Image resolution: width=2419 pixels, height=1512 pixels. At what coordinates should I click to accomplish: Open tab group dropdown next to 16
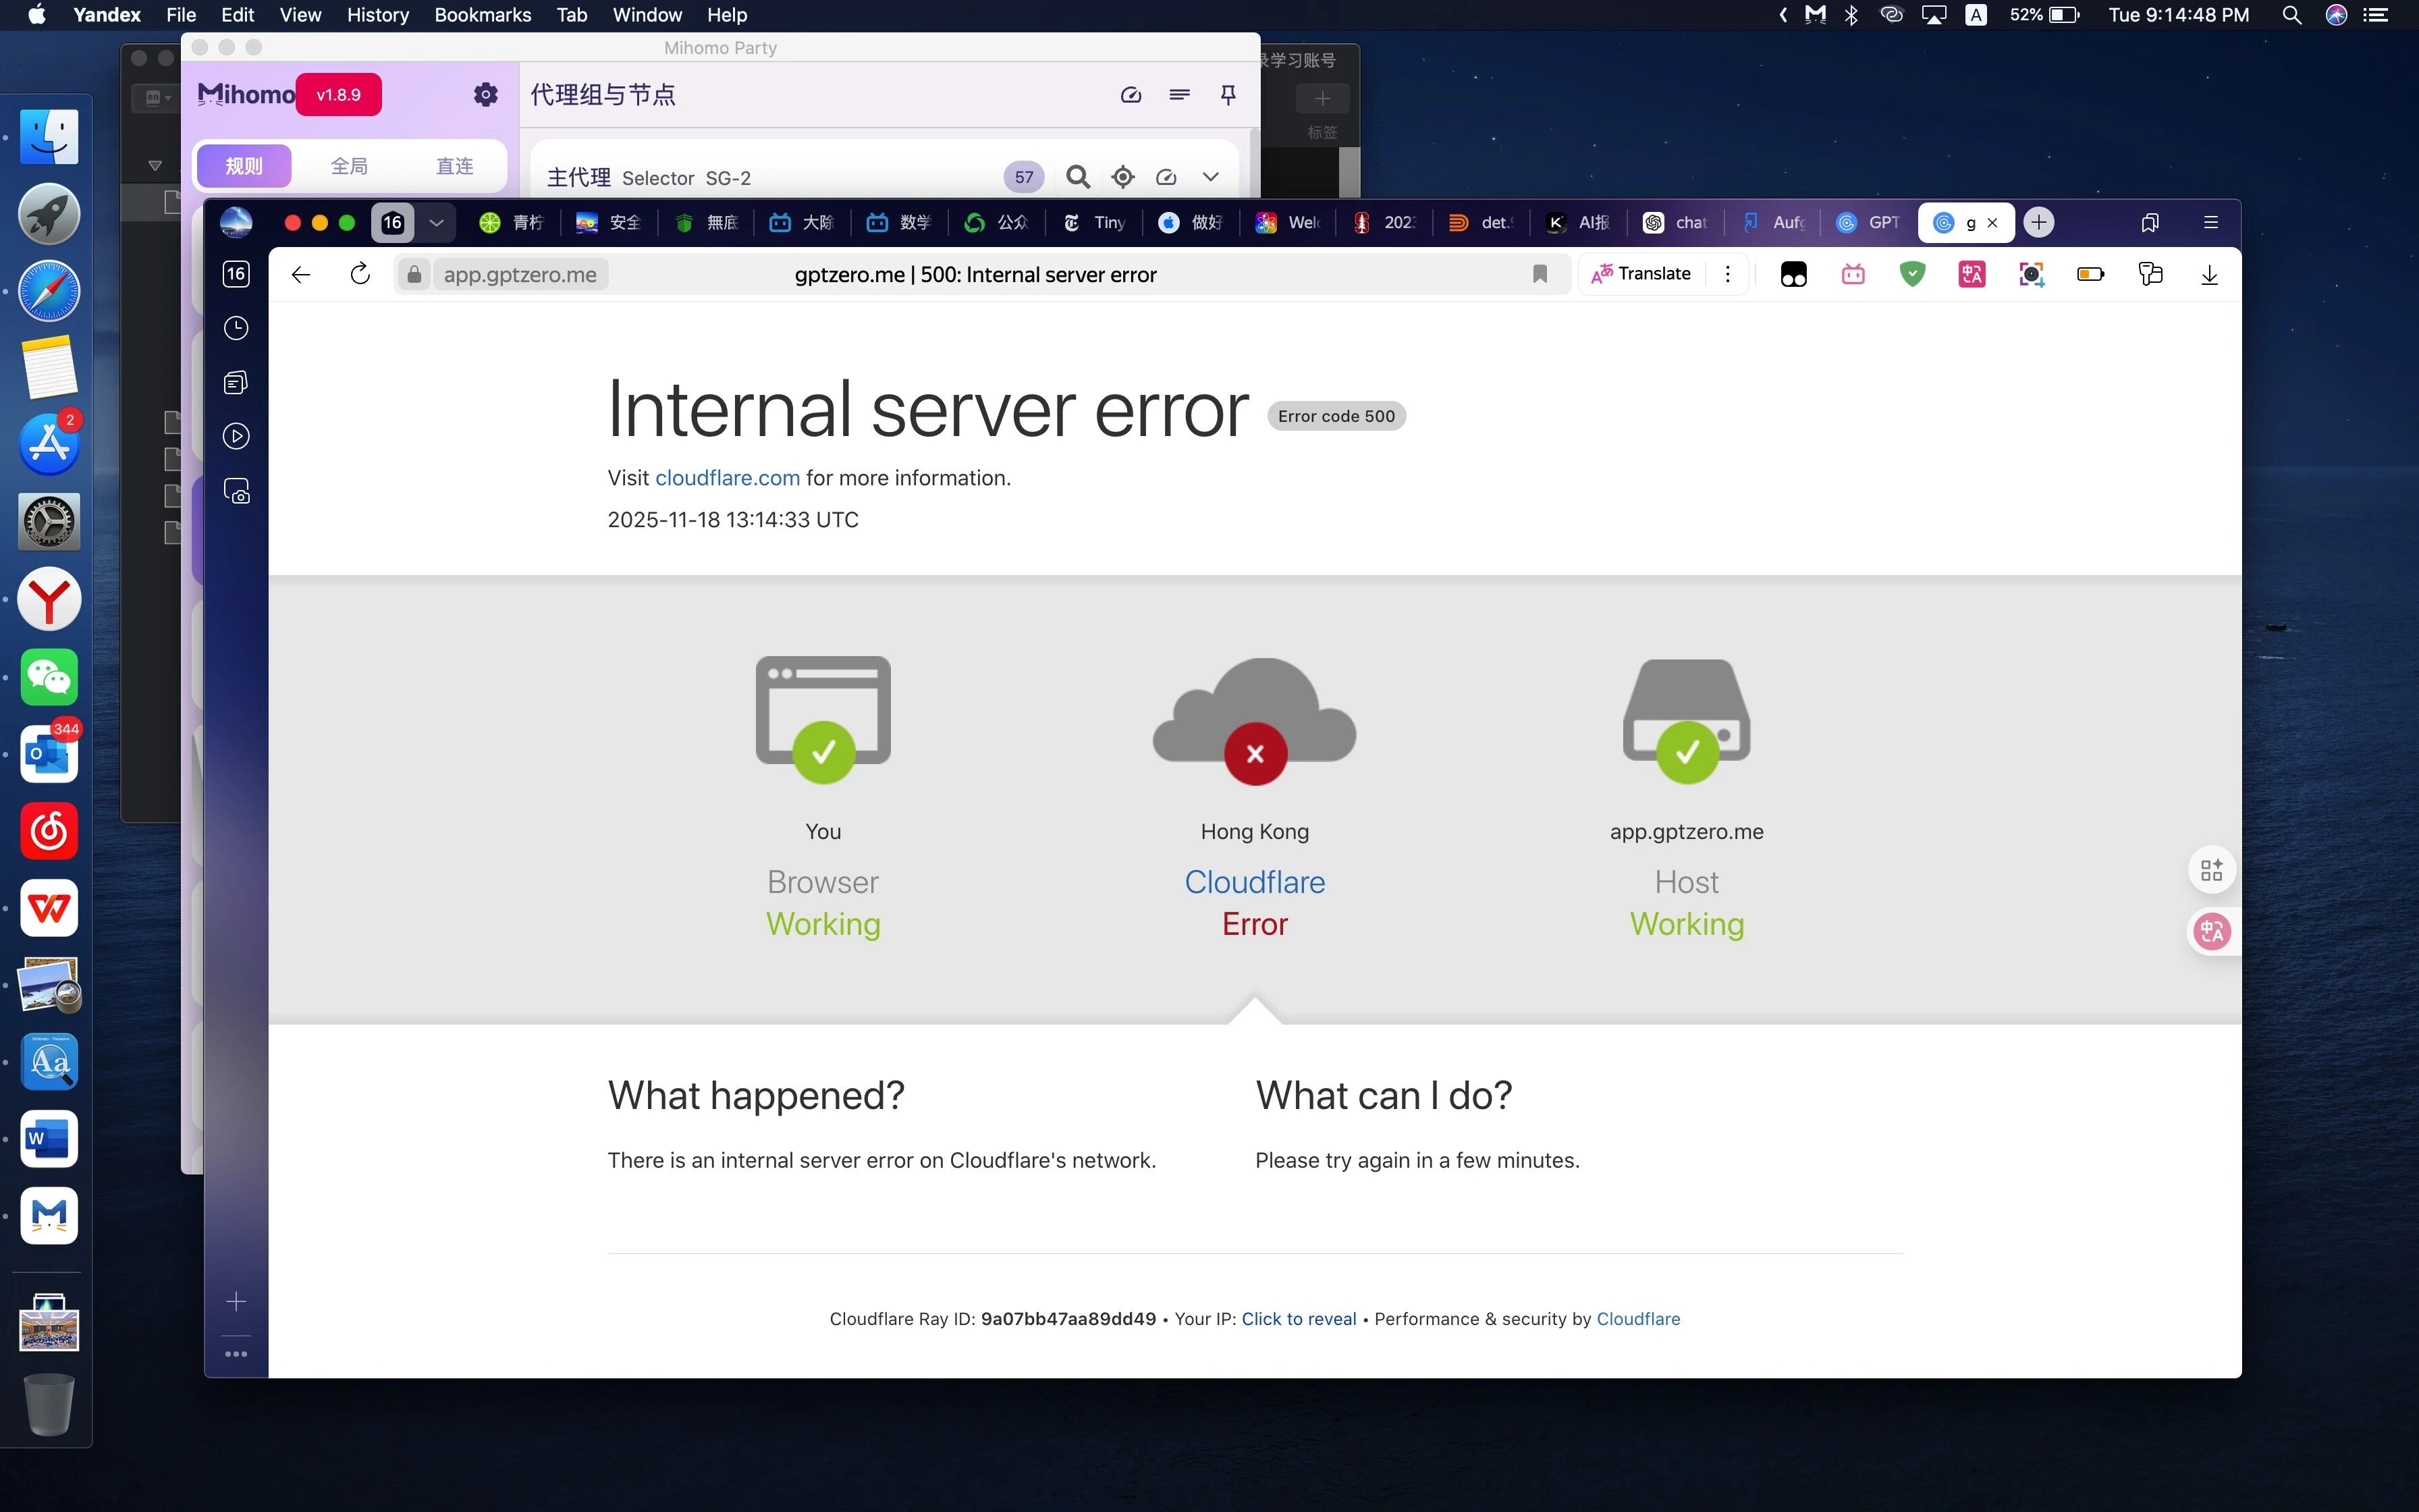[436, 222]
